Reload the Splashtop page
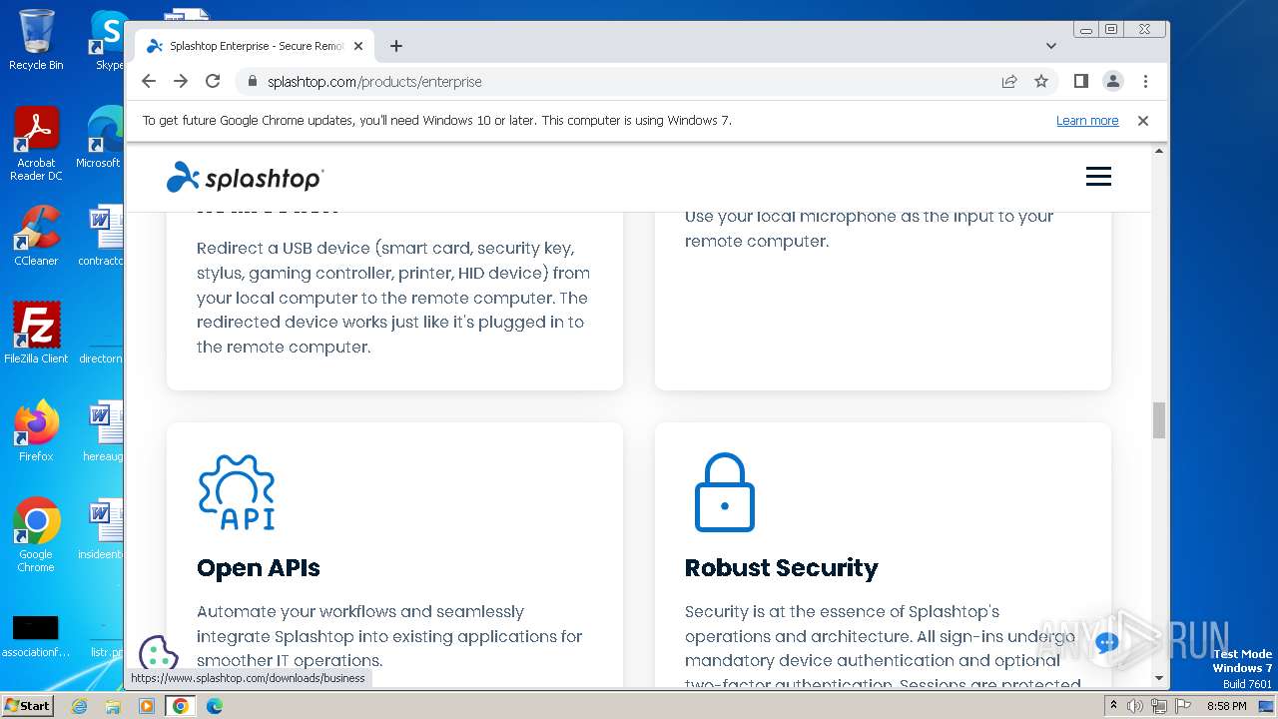 click(213, 81)
